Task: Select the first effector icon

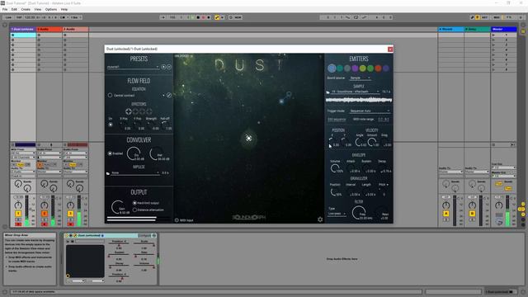Action: click(x=129, y=111)
